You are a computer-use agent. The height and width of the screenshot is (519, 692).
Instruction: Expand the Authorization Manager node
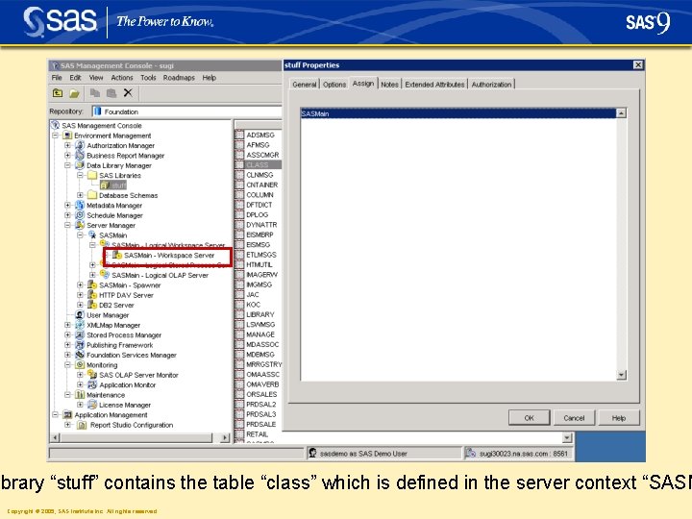pos(67,145)
